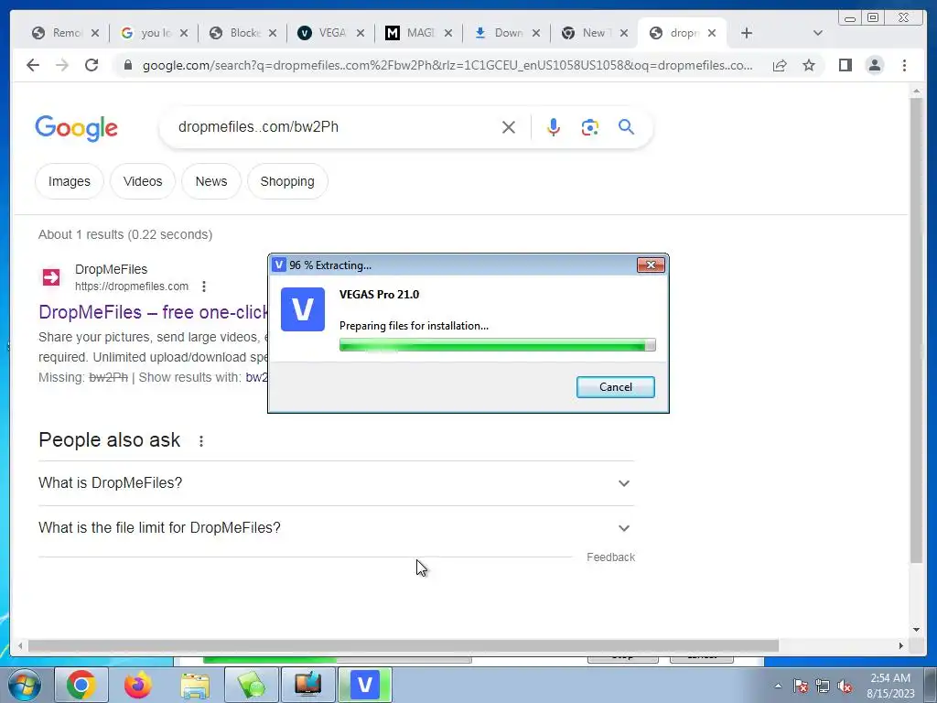The height and width of the screenshot is (703, 937).
Task: Filter results by News
Action: tap(211, 181)
